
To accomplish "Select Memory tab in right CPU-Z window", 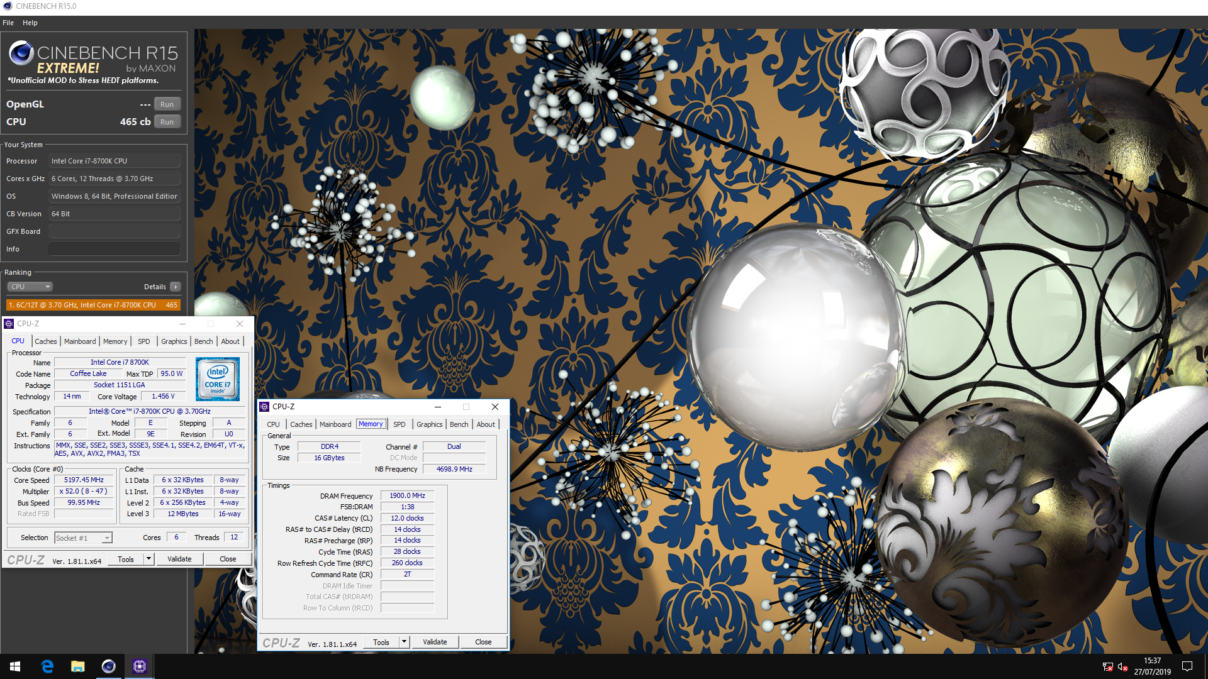I will click(x=371, y=424).
